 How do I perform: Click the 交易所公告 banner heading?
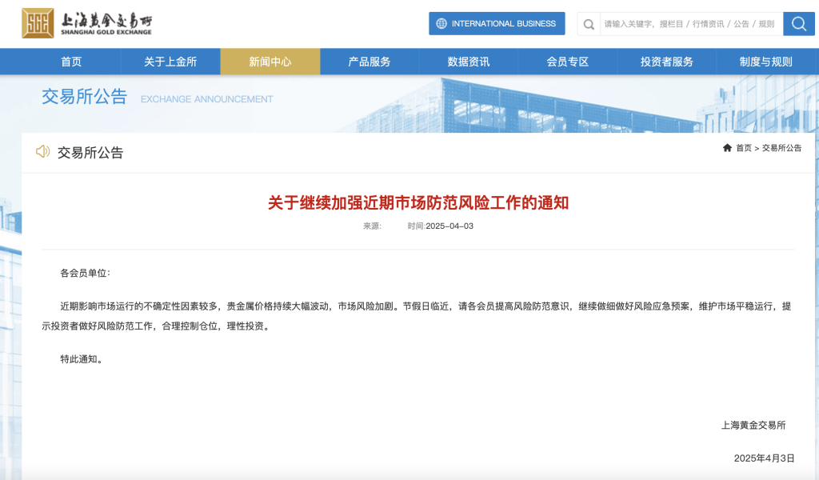point(84,97)
